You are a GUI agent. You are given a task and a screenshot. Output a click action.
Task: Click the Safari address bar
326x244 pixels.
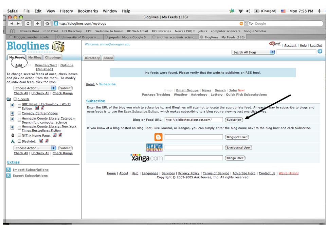148,23
